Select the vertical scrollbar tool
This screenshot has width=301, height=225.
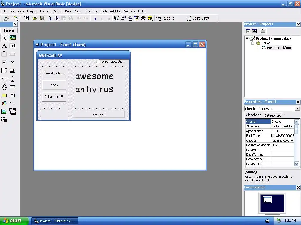coord(12,79)
